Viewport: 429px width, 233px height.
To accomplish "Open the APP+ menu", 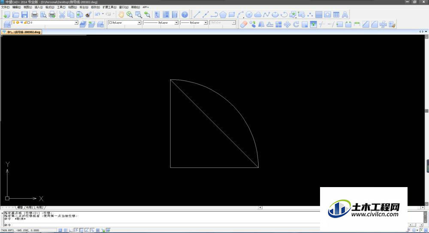I will (145, 7).
